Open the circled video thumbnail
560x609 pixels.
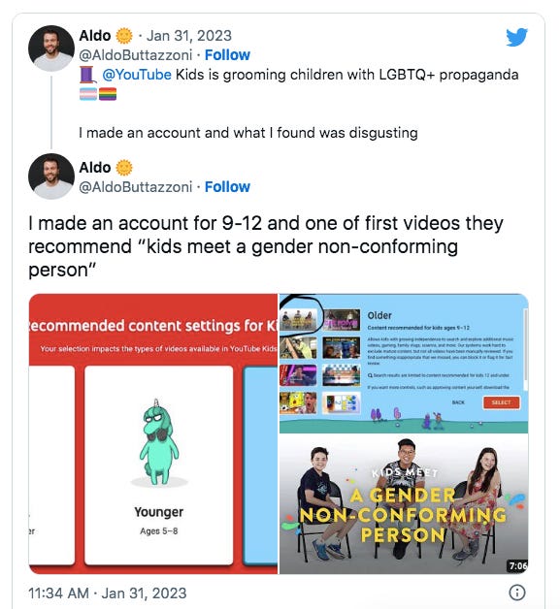299,319
